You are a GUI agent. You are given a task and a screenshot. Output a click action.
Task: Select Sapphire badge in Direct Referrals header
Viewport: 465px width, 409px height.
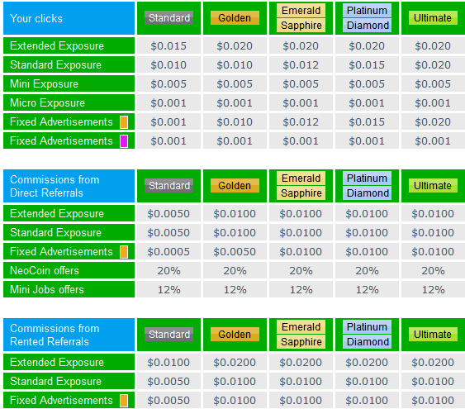[301, 193]
